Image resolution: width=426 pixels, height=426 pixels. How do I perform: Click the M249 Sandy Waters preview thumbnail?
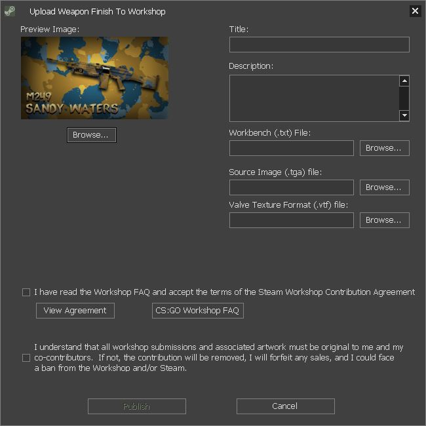coord(94,78)
